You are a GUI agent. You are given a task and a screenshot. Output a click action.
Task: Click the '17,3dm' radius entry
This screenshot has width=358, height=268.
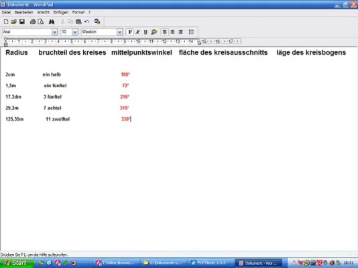(13, 96)
